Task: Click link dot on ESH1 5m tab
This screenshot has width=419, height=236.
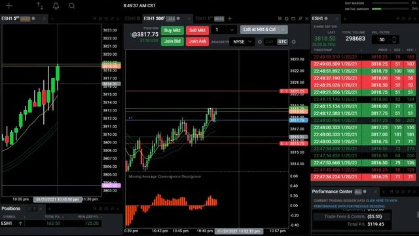Action: coord(33,18)
